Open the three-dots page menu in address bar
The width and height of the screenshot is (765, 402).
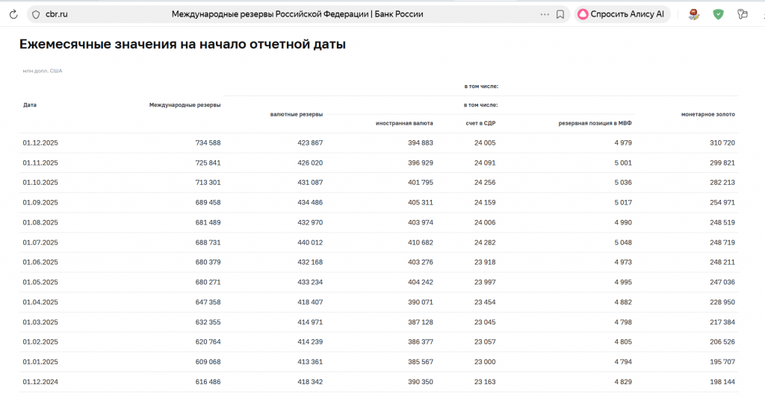click(x=544, y=14)
